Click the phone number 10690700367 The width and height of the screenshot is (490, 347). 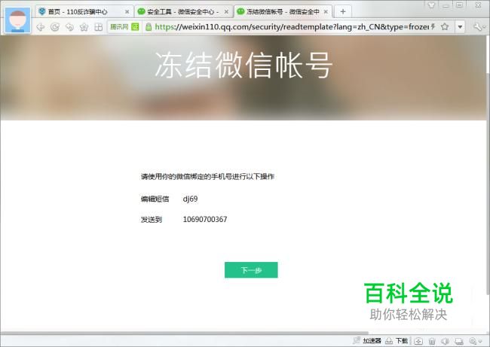pyautogui.click(x=205, y=219)
